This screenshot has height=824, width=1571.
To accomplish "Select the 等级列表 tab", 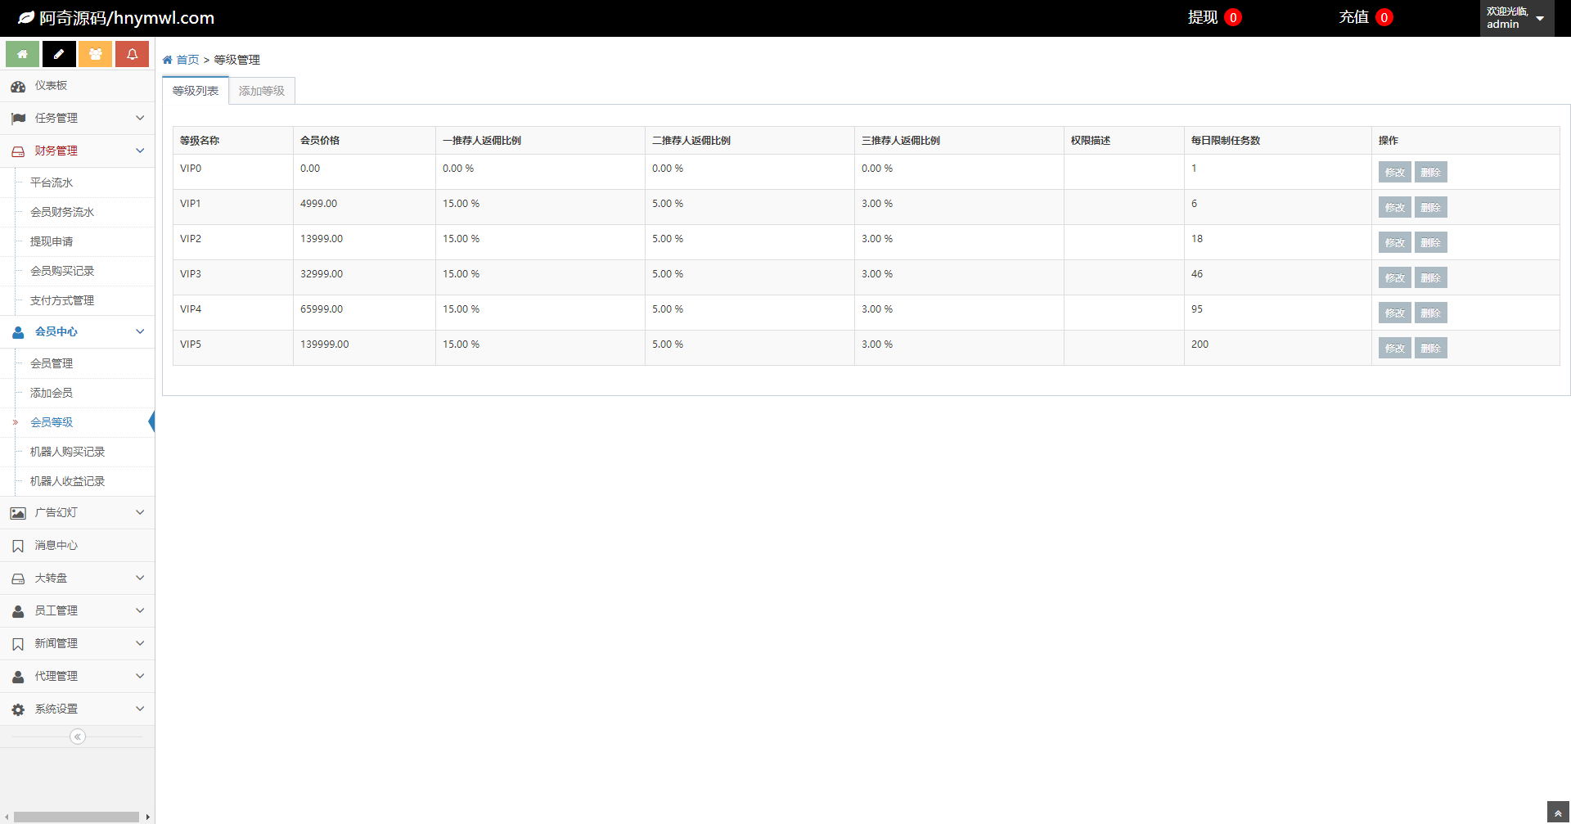I will tap(196, 91).
